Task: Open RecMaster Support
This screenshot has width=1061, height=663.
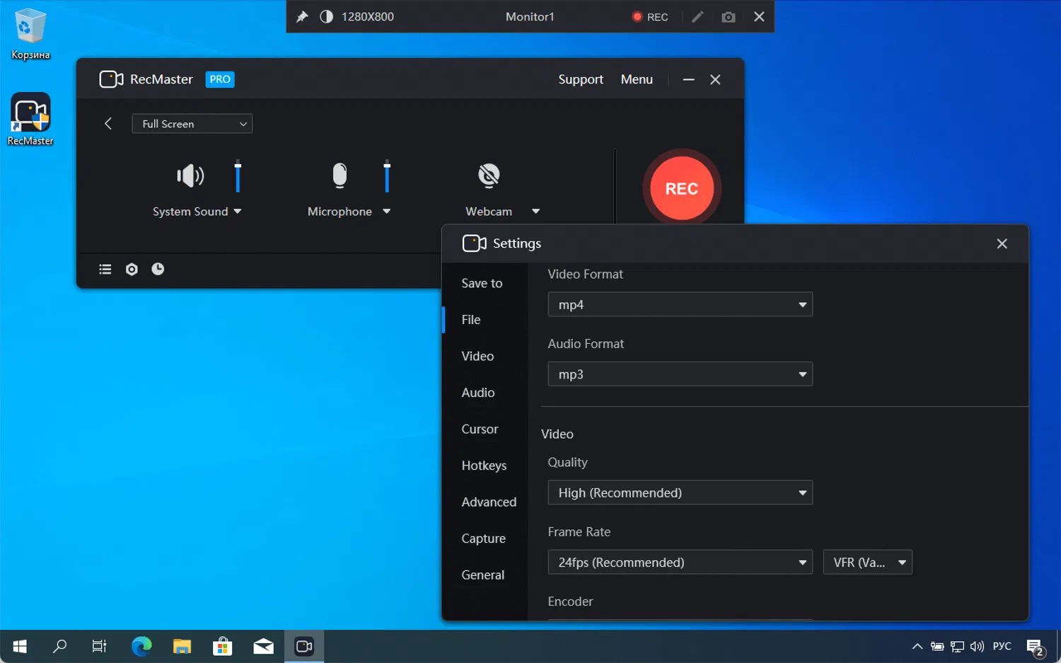Action: (580, 79)
